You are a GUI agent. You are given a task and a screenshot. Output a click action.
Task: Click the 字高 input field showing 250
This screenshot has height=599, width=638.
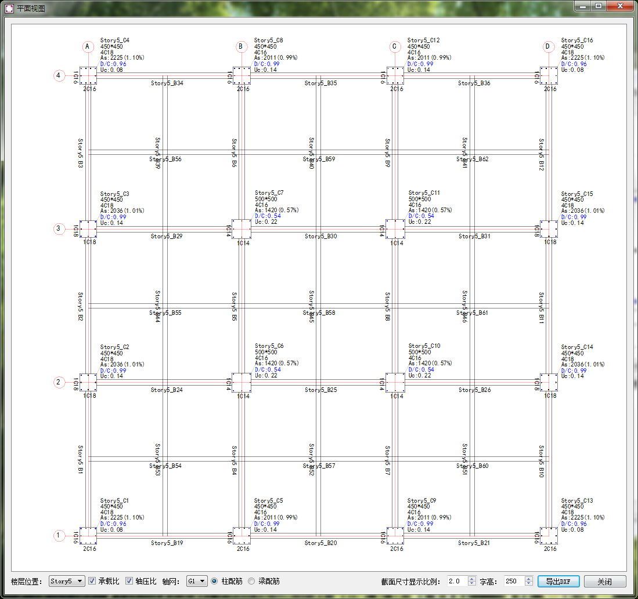pos(513,581)
